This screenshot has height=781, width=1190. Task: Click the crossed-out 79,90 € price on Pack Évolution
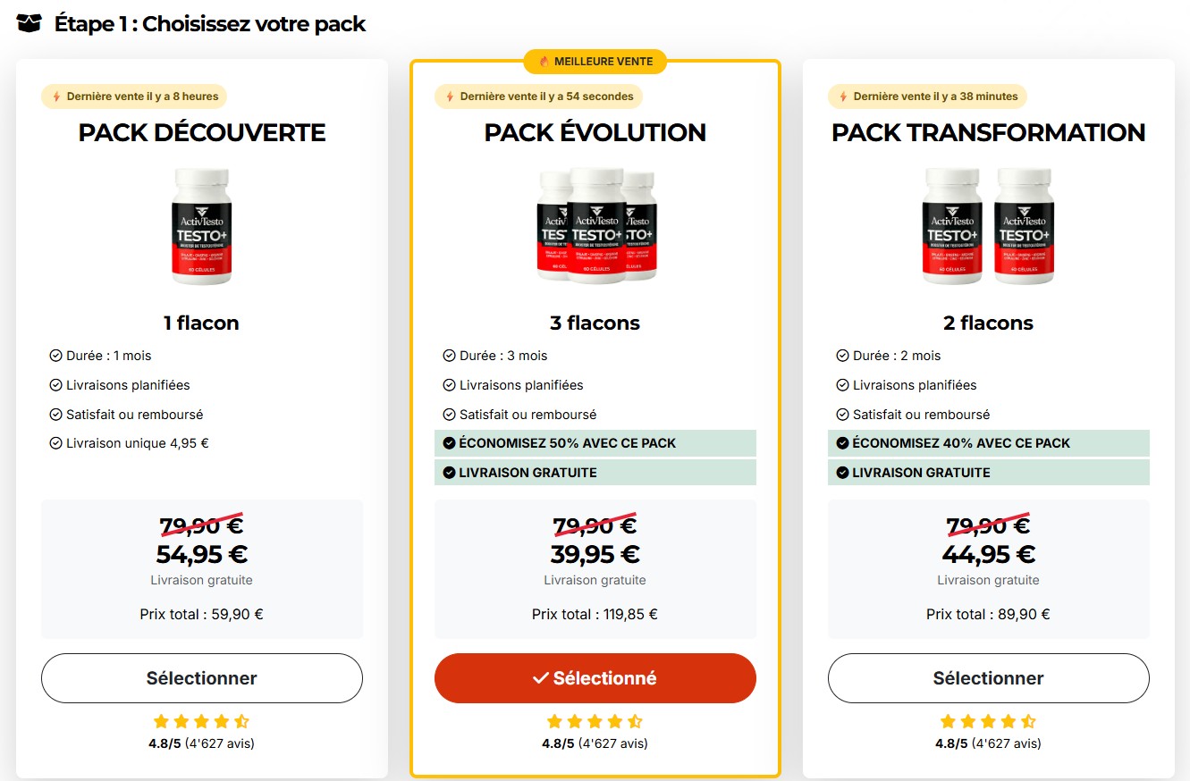595,525
